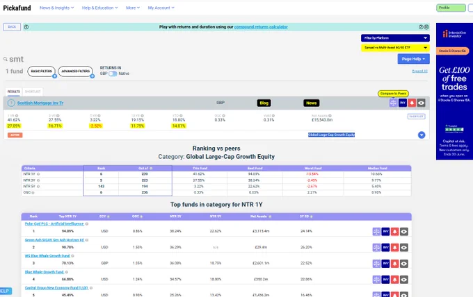
Task: Open the Green Ash SICAV fund link
Action: [x=54, y=240]
